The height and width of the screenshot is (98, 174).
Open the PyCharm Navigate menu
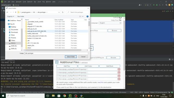[19, 2]
